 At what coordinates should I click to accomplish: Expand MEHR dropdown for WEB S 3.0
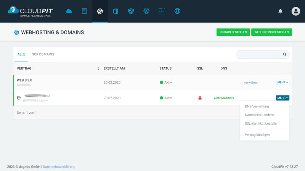pos(283,82)
